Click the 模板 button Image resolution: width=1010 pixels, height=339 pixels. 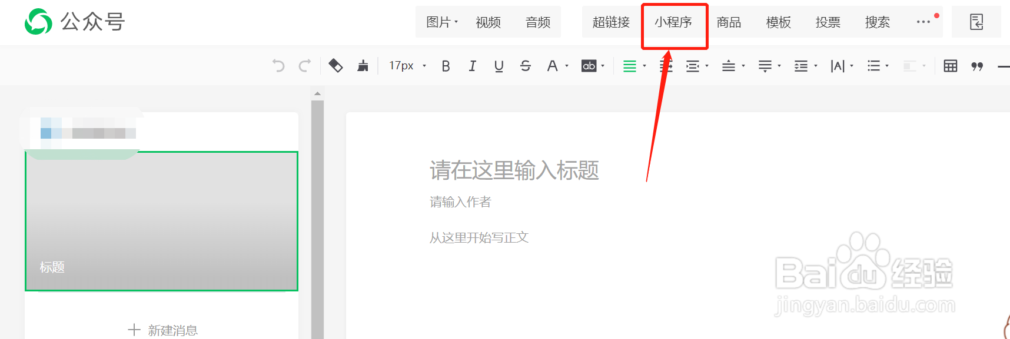[778, 22]
